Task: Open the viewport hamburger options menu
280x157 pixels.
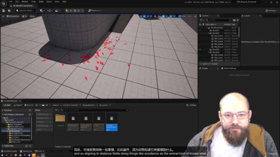Action: point(3,17)
